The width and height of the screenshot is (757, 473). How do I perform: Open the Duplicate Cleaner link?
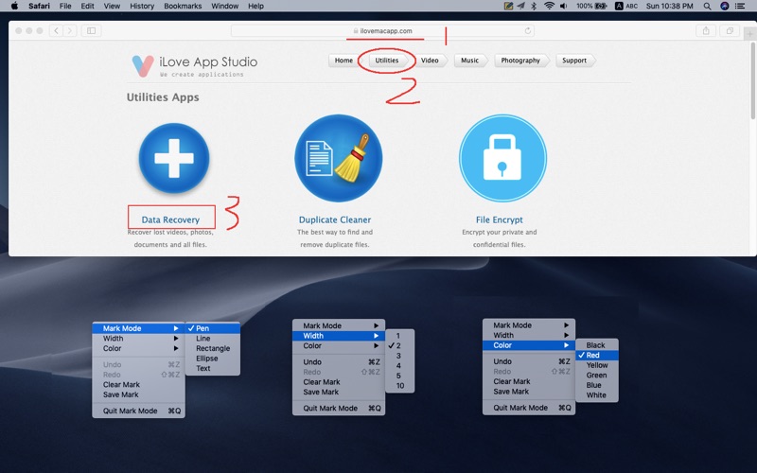335,219
